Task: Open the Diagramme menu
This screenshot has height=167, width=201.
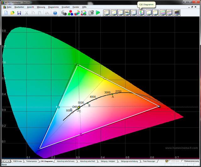Action: (53, 7)
